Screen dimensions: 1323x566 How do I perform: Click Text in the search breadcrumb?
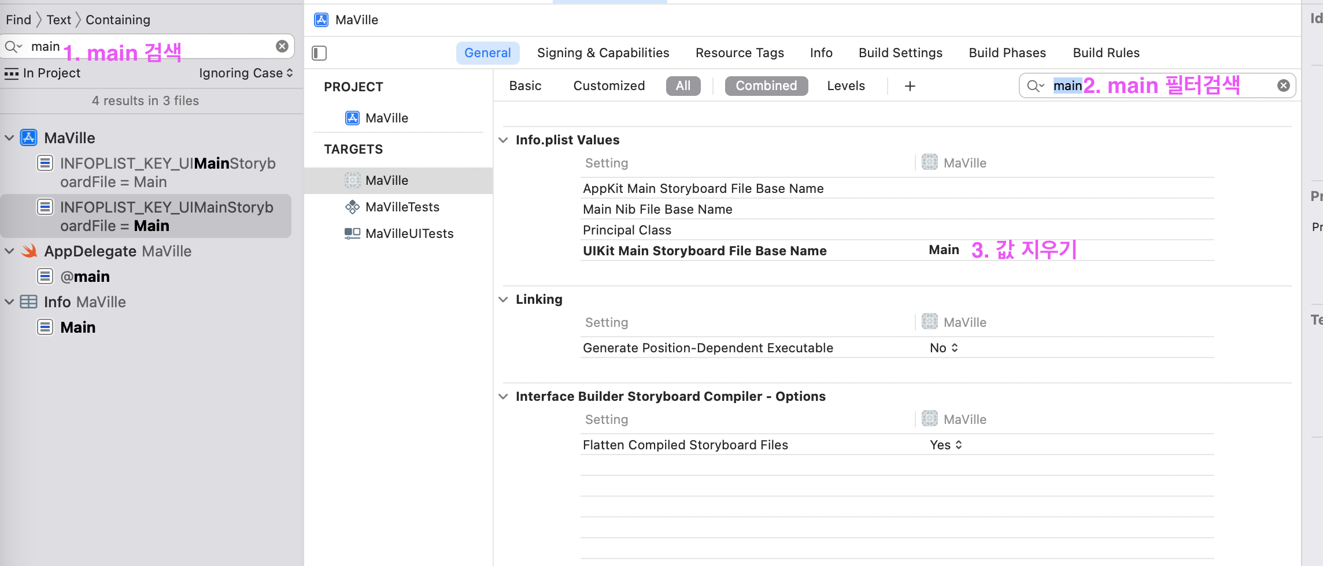click(x=59, y=20)
